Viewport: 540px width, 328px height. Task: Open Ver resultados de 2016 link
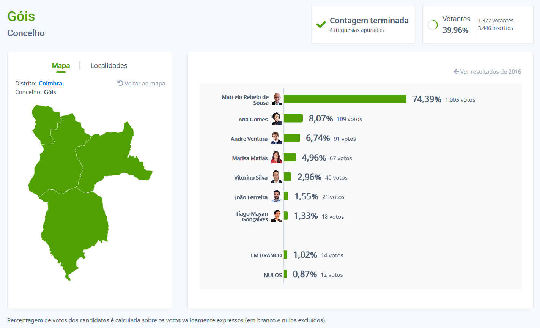[x=490, y=72]
